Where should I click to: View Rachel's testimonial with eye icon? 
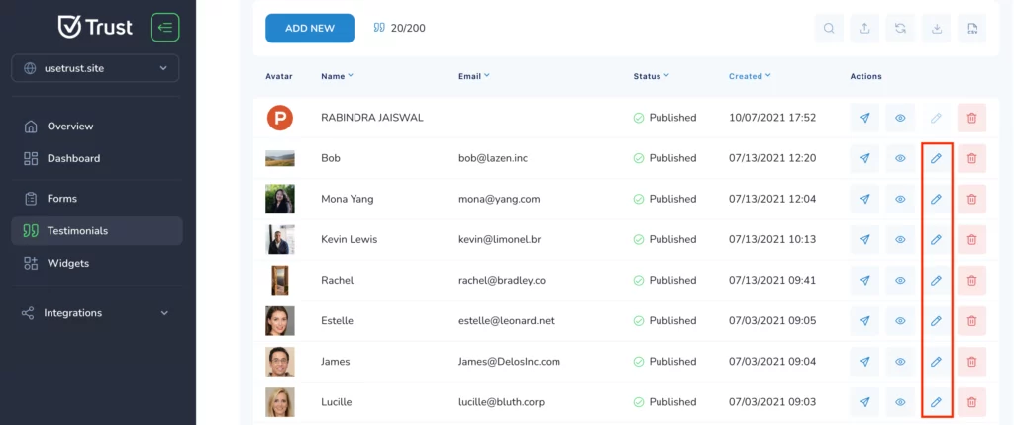[900, 281]
